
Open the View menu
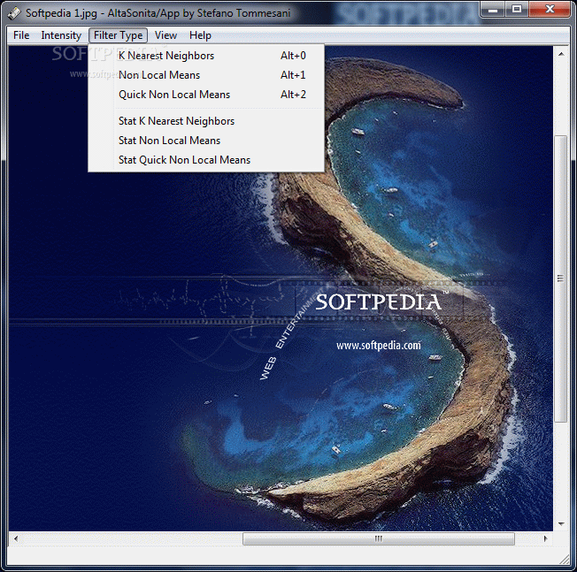(x=165, y=35)
